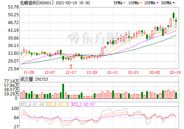Click the 57.86万 volume axis label
Image resolution: width=184 pixels, height=129 pixels.
click(x=11, y=86)
